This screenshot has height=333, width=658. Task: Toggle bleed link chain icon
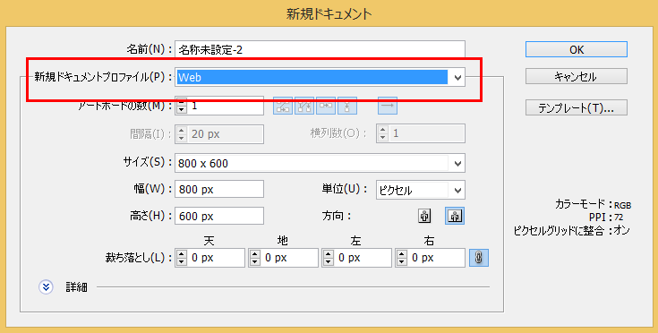pos(479,258)
